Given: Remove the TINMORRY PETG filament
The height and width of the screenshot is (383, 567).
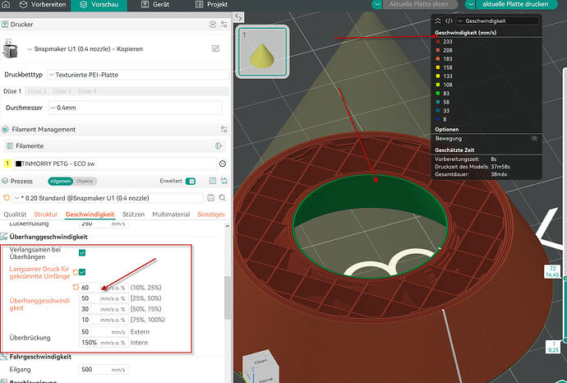Looking at the screenshot, I should coord(223,164).
